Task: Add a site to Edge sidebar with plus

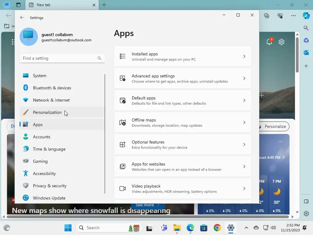Action: pos(306,66)
